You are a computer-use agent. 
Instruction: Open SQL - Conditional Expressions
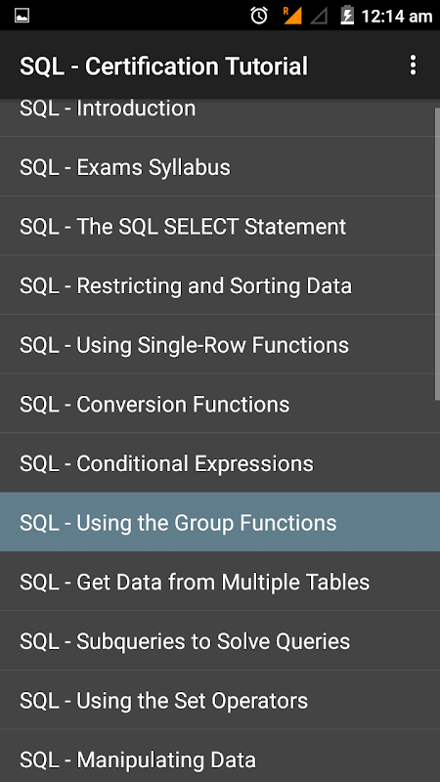[220, 463]
